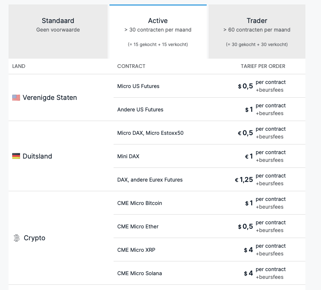
Task: Click the Duitsland country label
Action: click(x=37, y=156)
